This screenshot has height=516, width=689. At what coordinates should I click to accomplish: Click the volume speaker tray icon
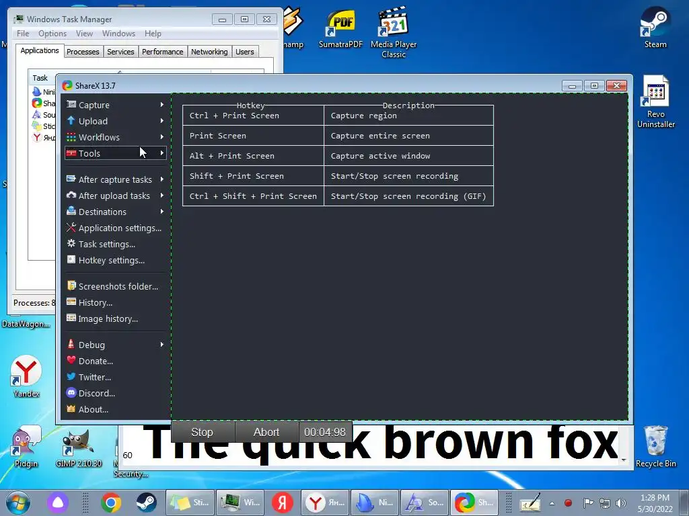pos(620,503)
